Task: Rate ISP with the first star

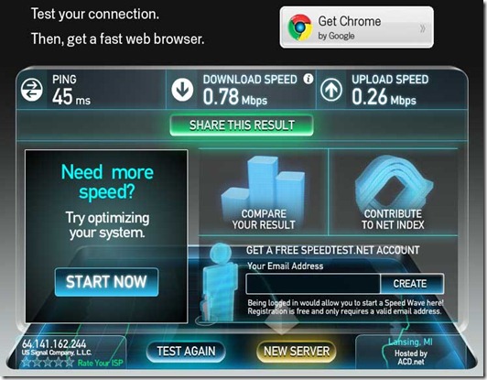Action: tap(26, 363)
